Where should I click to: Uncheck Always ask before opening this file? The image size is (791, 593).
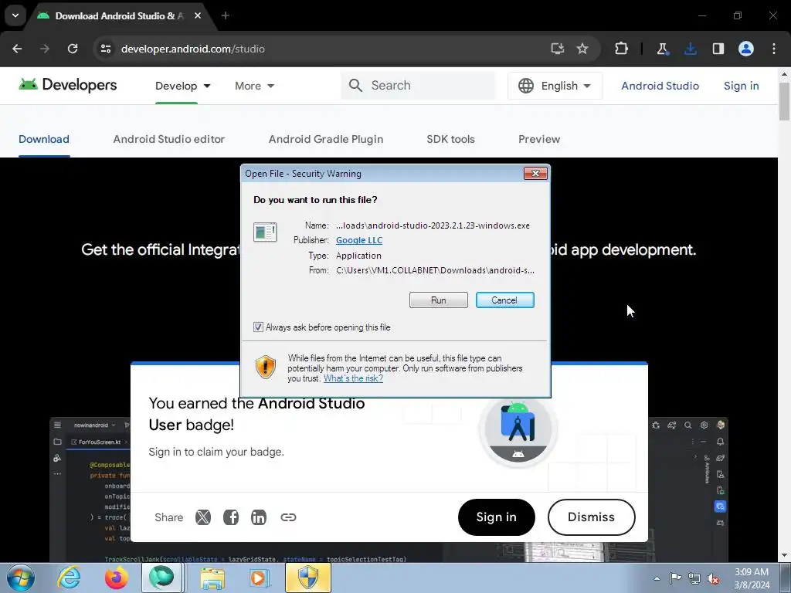[x=258, y=327]
